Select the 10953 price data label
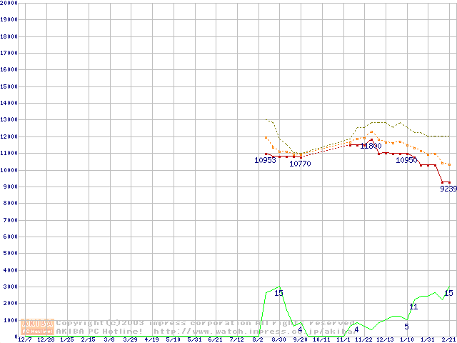 265,161
